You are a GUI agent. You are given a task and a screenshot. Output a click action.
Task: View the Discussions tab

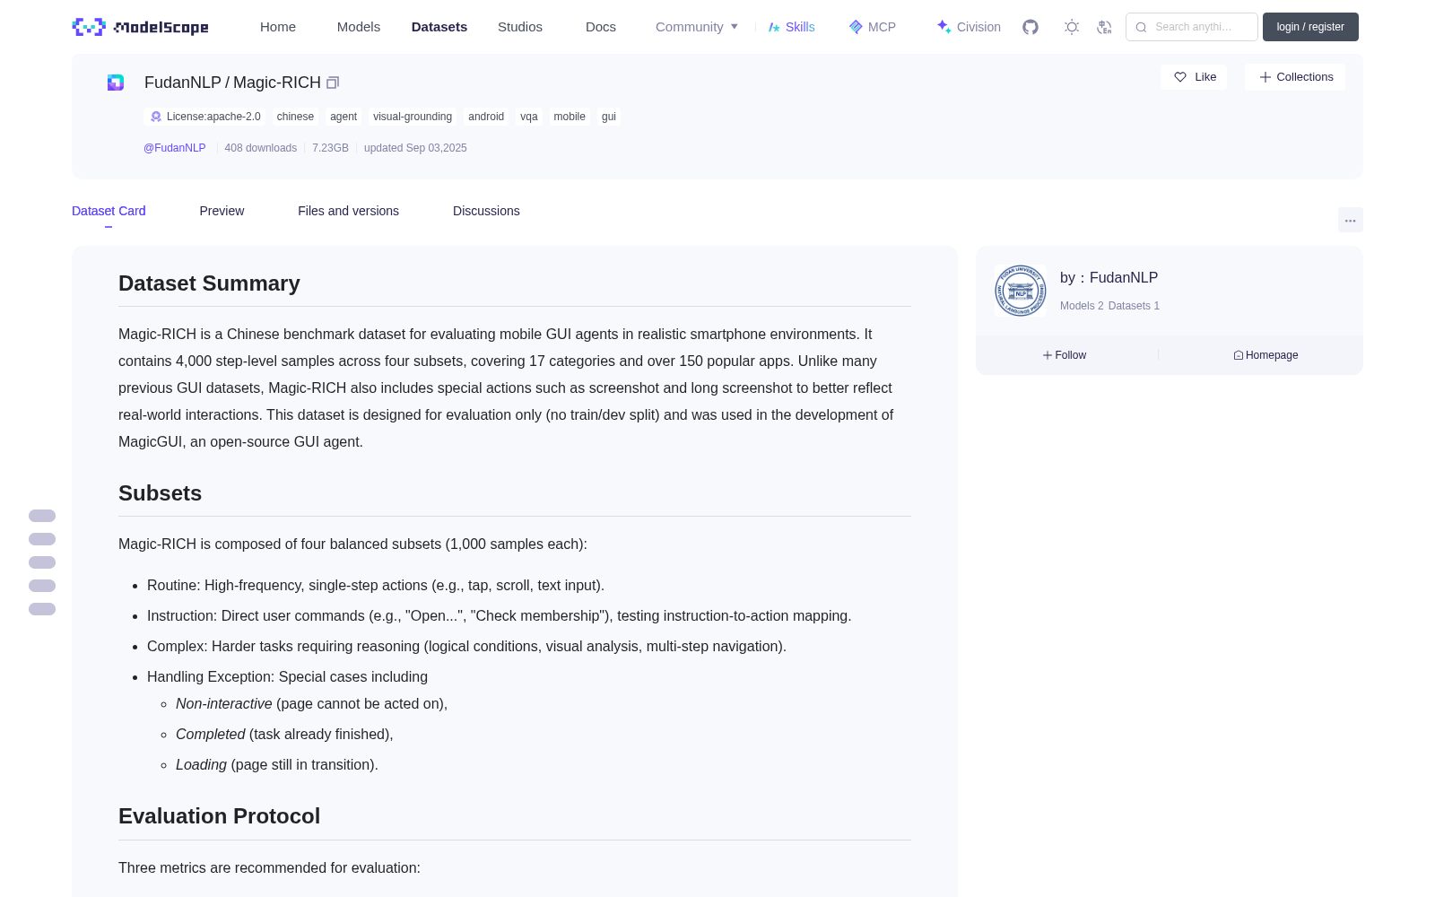pos(486,211)
